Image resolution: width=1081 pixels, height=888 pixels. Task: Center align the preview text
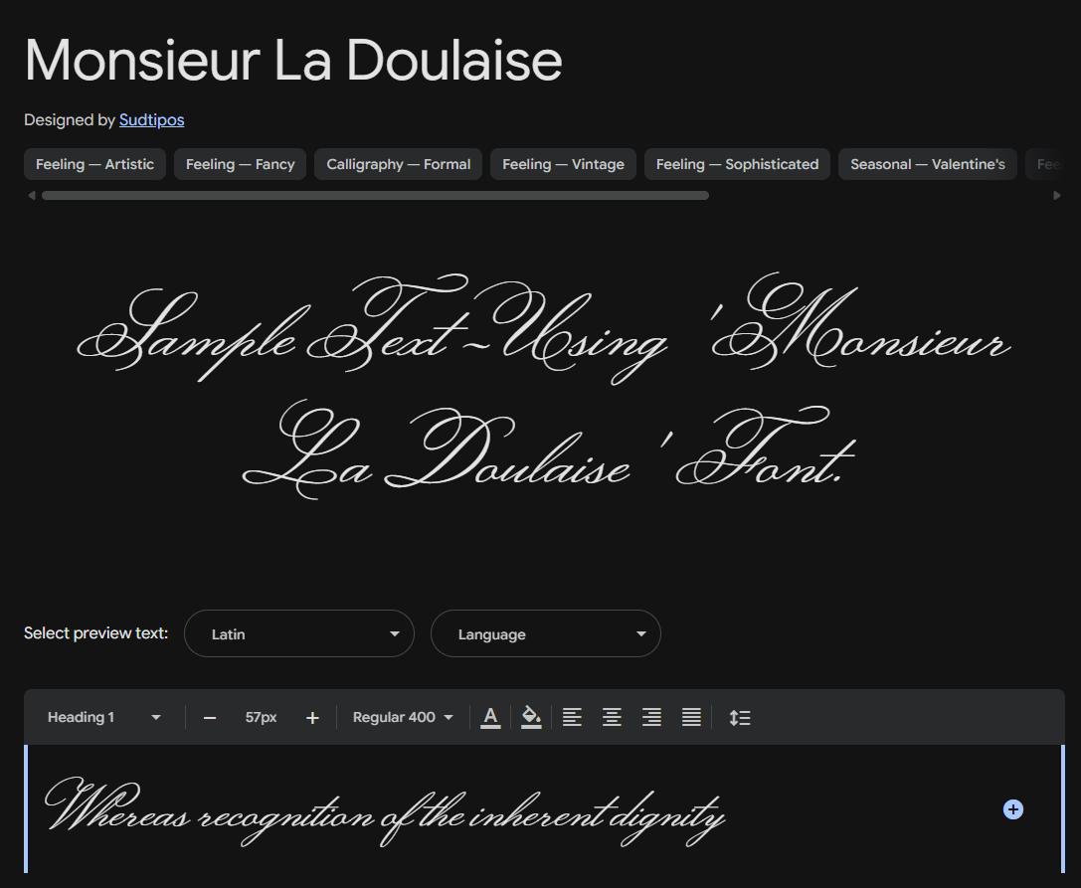coord(612,717)
